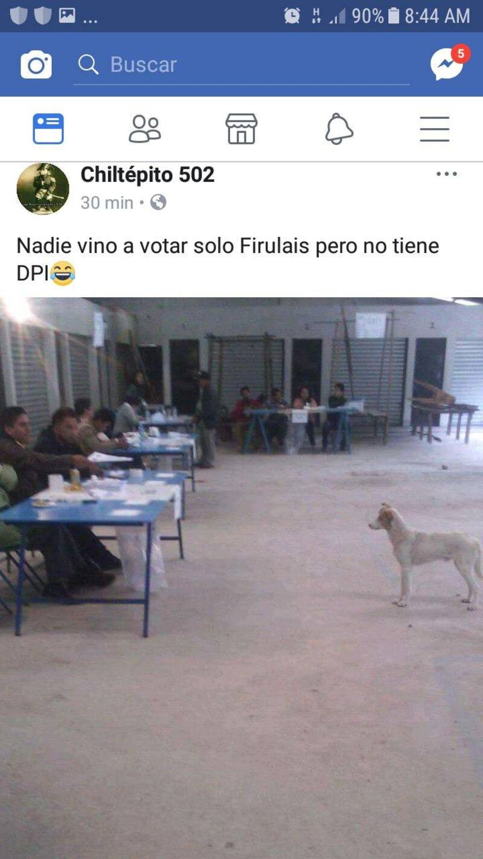483x859 pixels.
Task: Open the hamburger menu tab
Action: (x=435, y=129)
